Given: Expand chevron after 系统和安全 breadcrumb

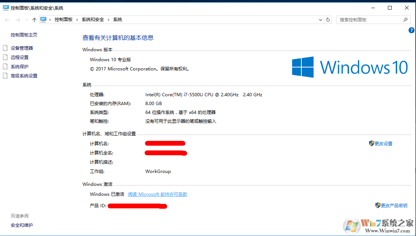Looking at the screenshot, I should point(108,20).
